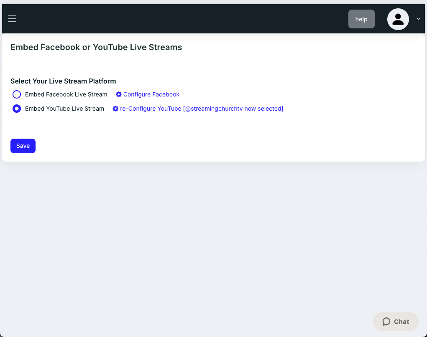Click the Select Your Live Stream Platform label
This screenshot has height=337, width=427.
(63, 81)
